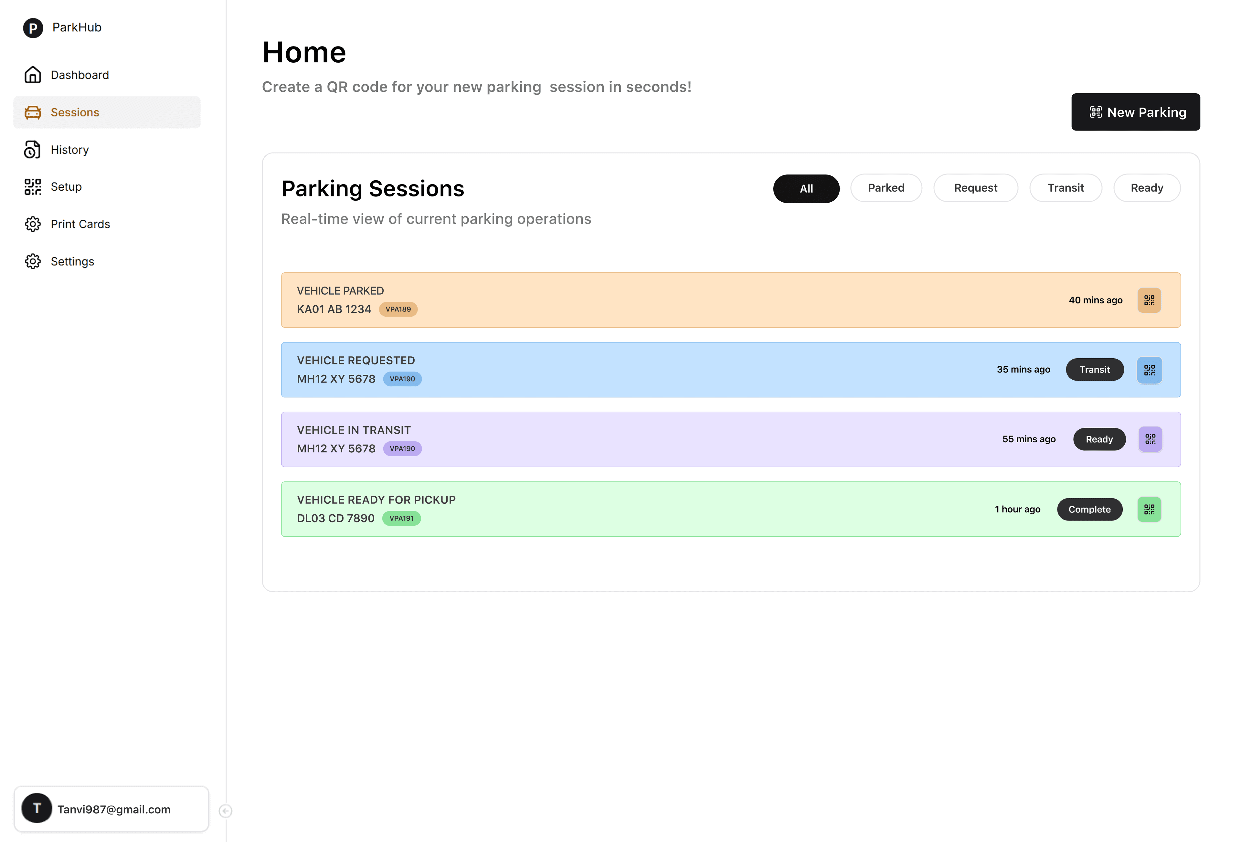Screen dimensions: 1241x842
Task: Open Print Cards section
Action: [80, 224]
